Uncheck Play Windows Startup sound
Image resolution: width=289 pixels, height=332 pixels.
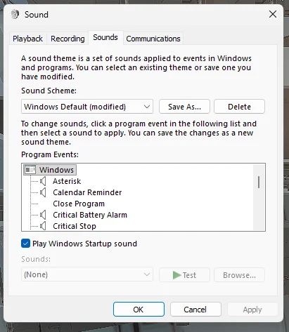coord(25,244)
